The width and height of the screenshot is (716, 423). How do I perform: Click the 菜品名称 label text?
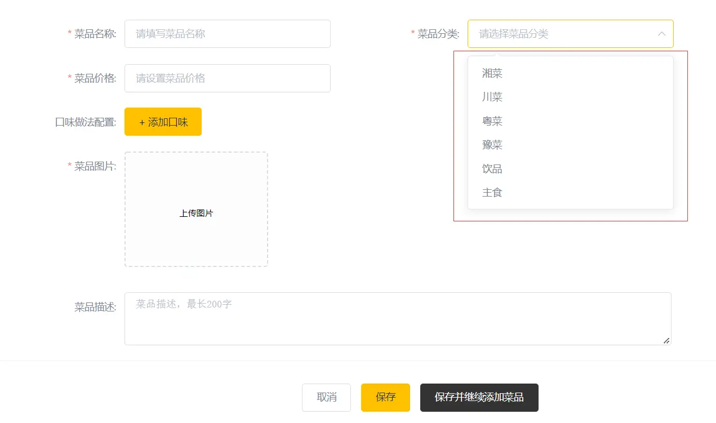(x=95, y=34)
